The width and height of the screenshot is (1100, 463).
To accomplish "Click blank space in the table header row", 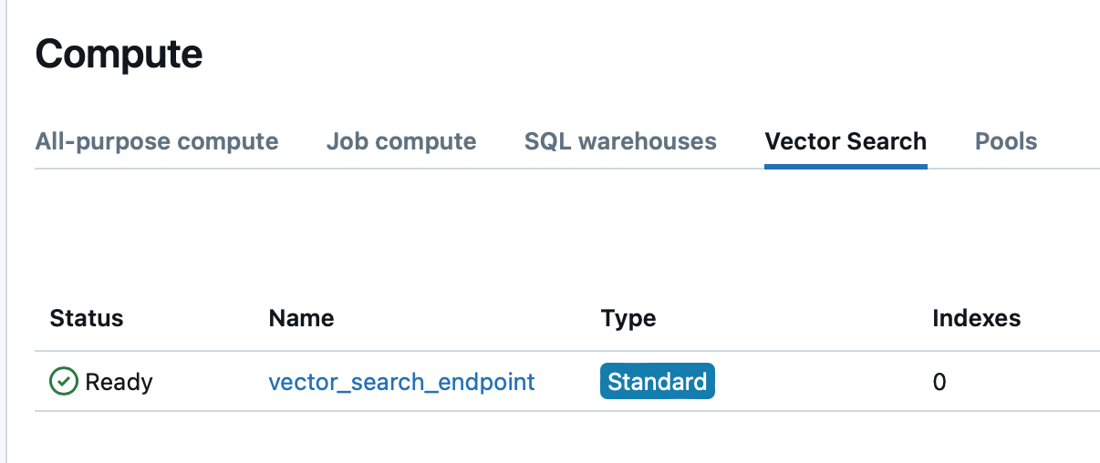I will [x=794, y=318].
